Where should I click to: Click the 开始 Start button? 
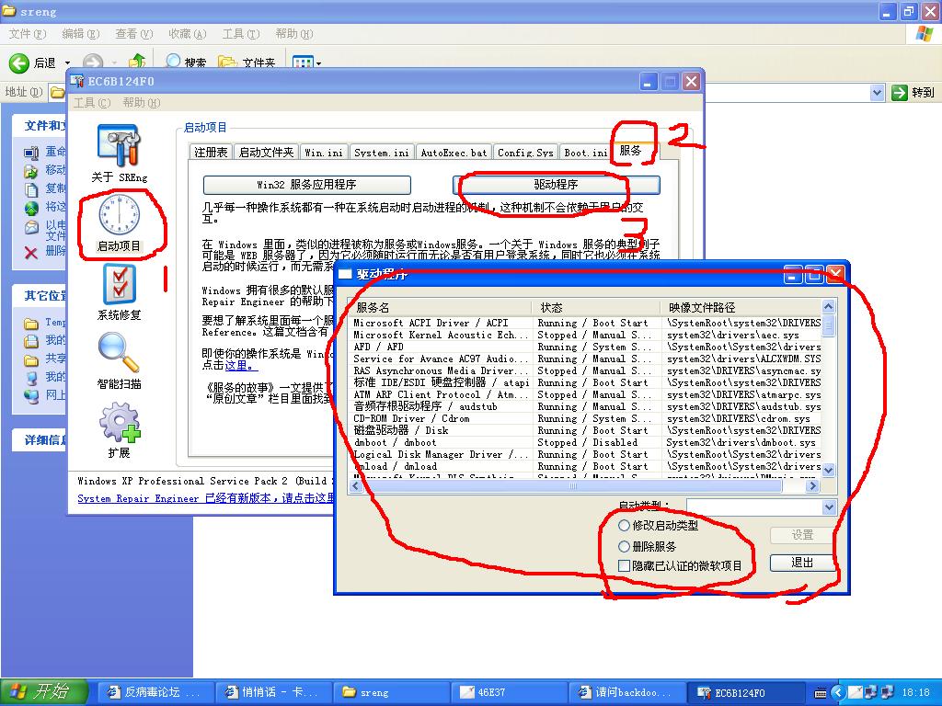tap(44, 691)
